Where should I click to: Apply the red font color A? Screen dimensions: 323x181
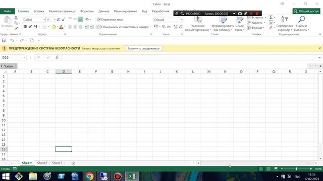[61, 27]
